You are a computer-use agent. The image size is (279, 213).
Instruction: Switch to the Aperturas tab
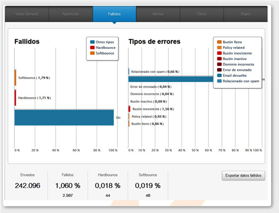(x=71, y=14)
